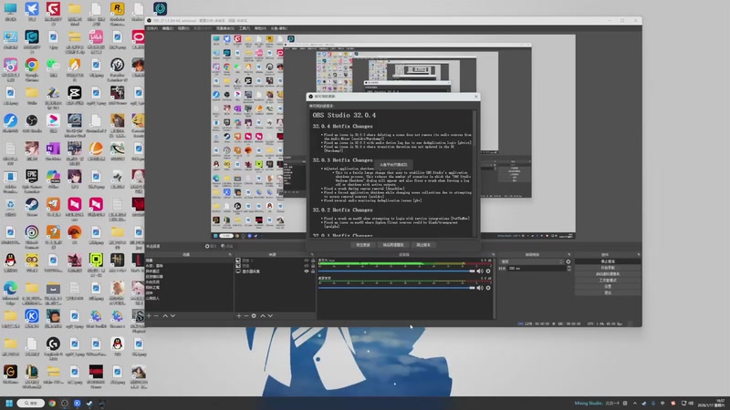Toggle eye icon of middle source row
The width and height of the screenshot is (730, 410).
click(307, 266)
